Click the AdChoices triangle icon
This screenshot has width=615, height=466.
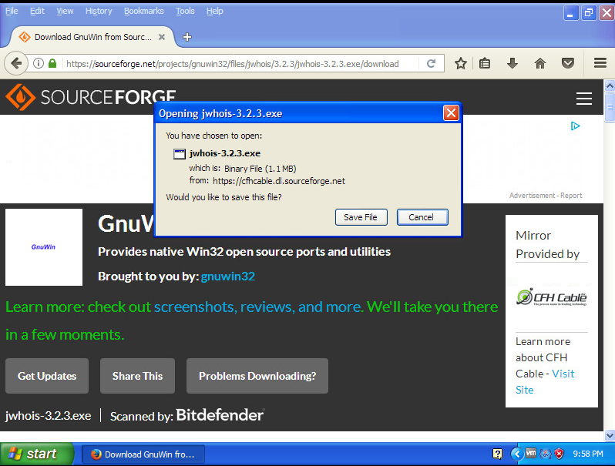(x=575, y=126)
